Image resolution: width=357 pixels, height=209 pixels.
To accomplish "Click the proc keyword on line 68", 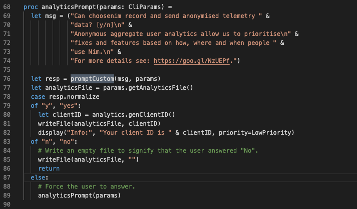I will pos(31,7).
